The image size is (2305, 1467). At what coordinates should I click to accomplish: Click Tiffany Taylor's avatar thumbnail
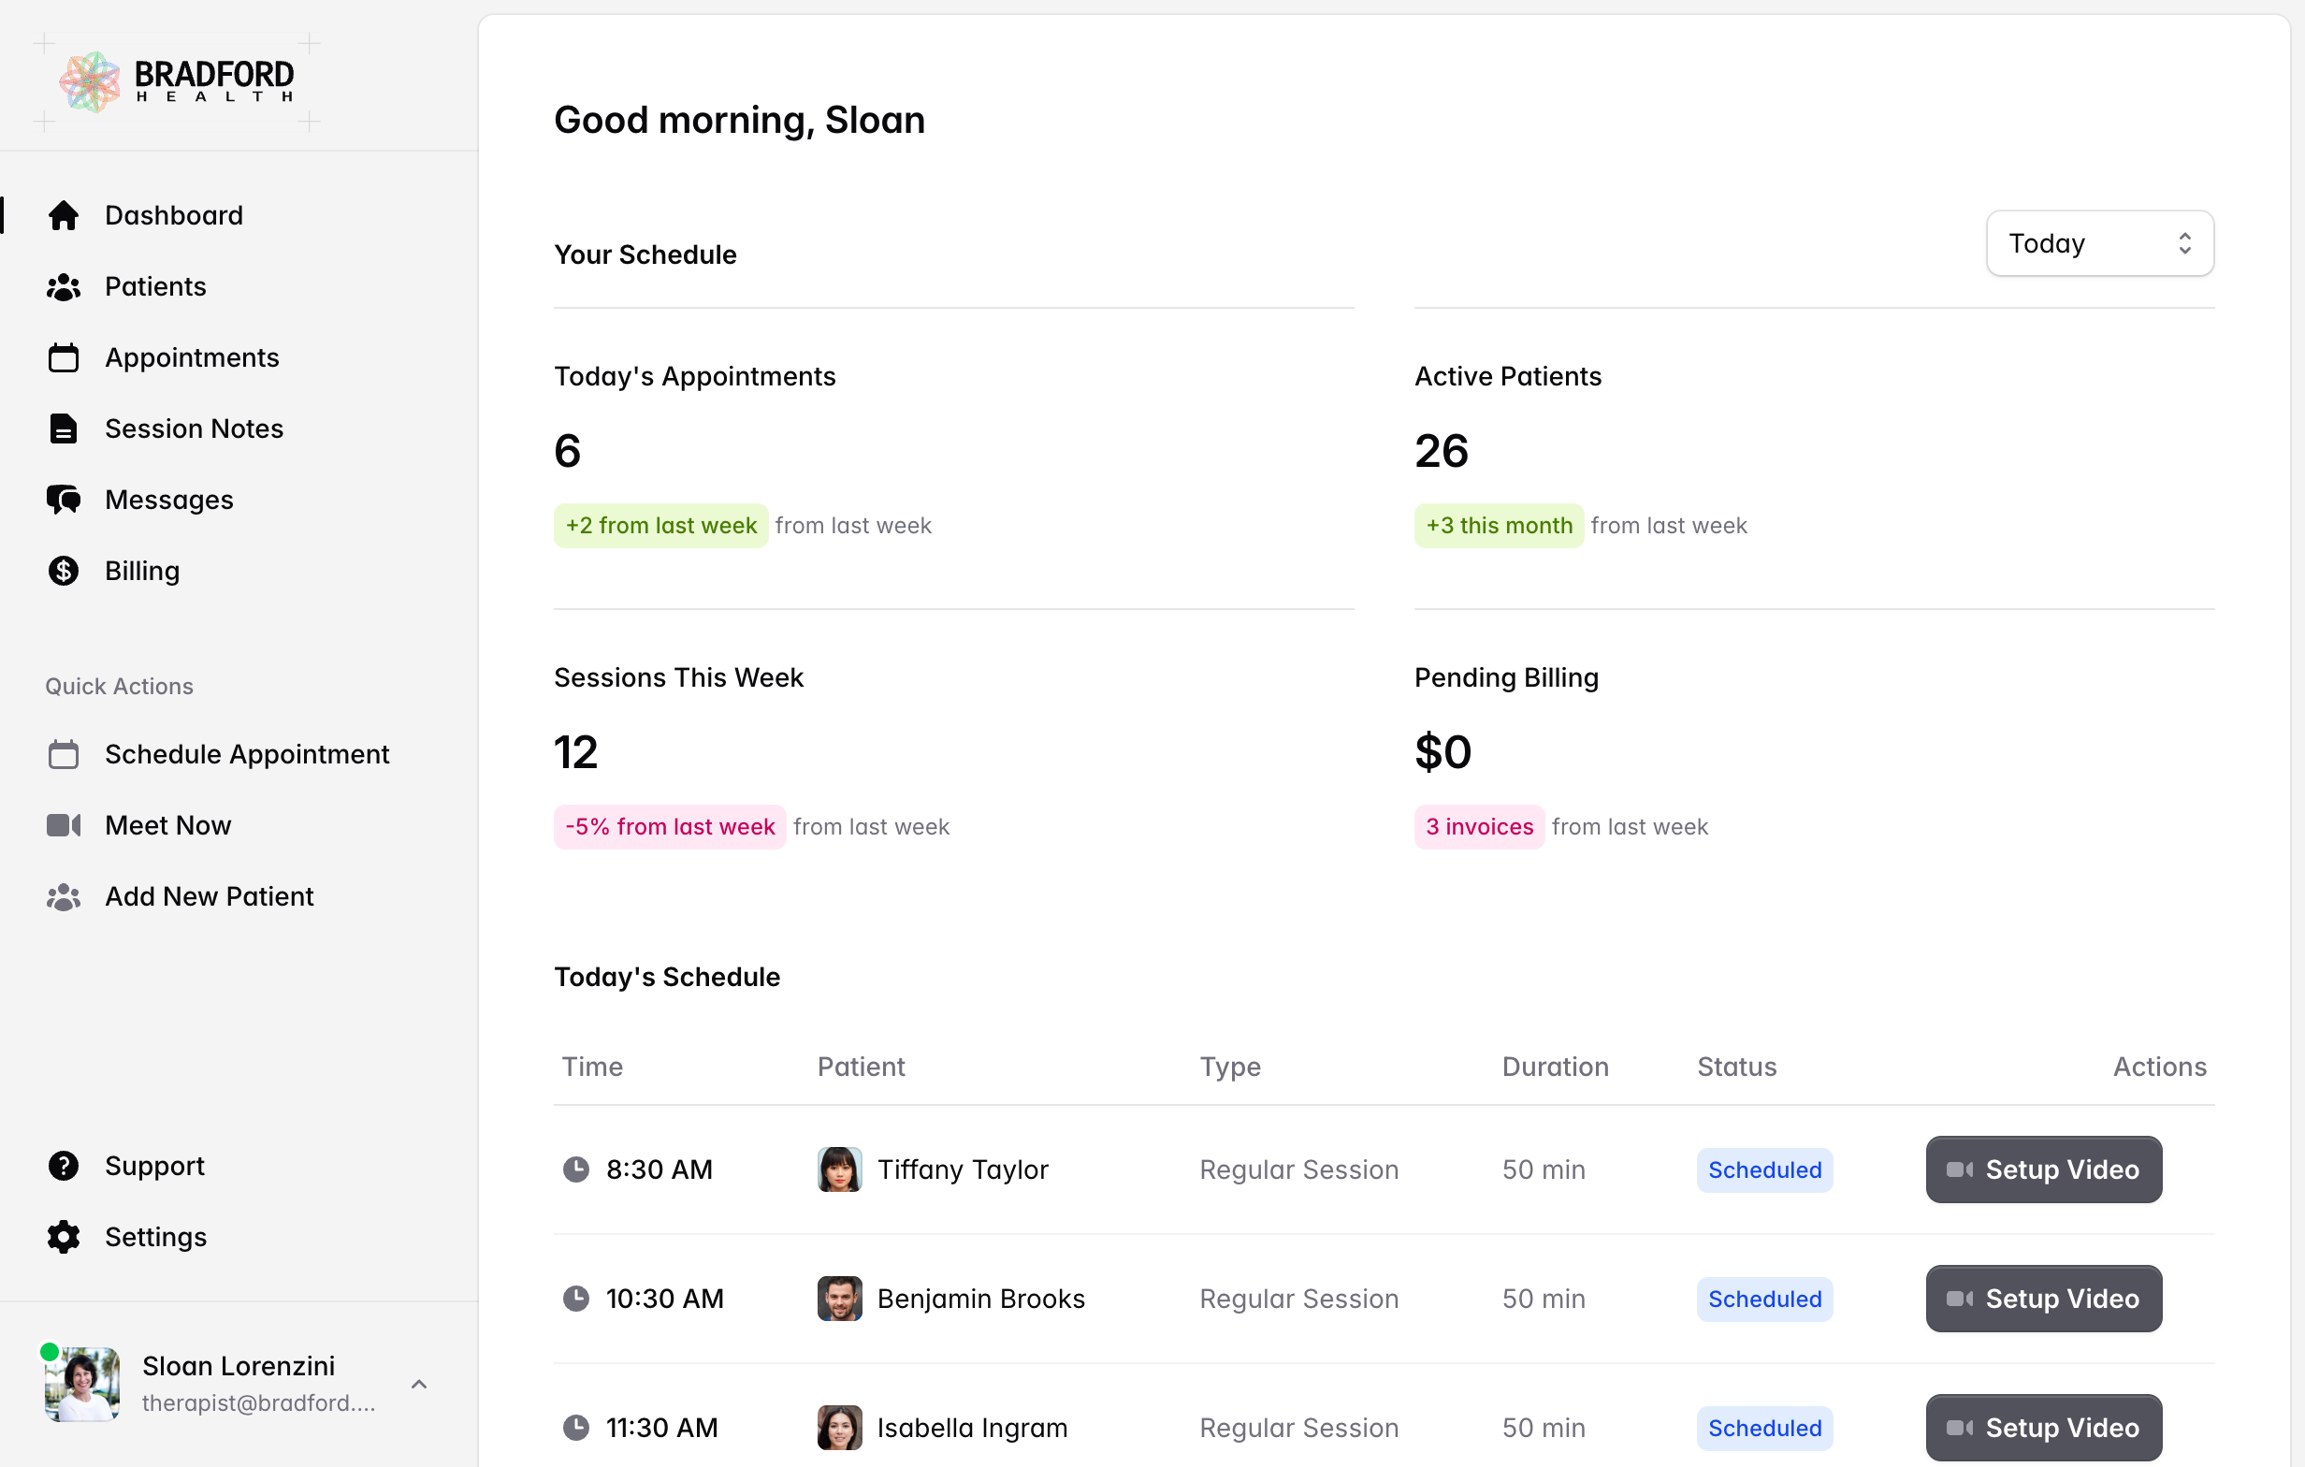pyautogui.click(x=839, y=1169)
